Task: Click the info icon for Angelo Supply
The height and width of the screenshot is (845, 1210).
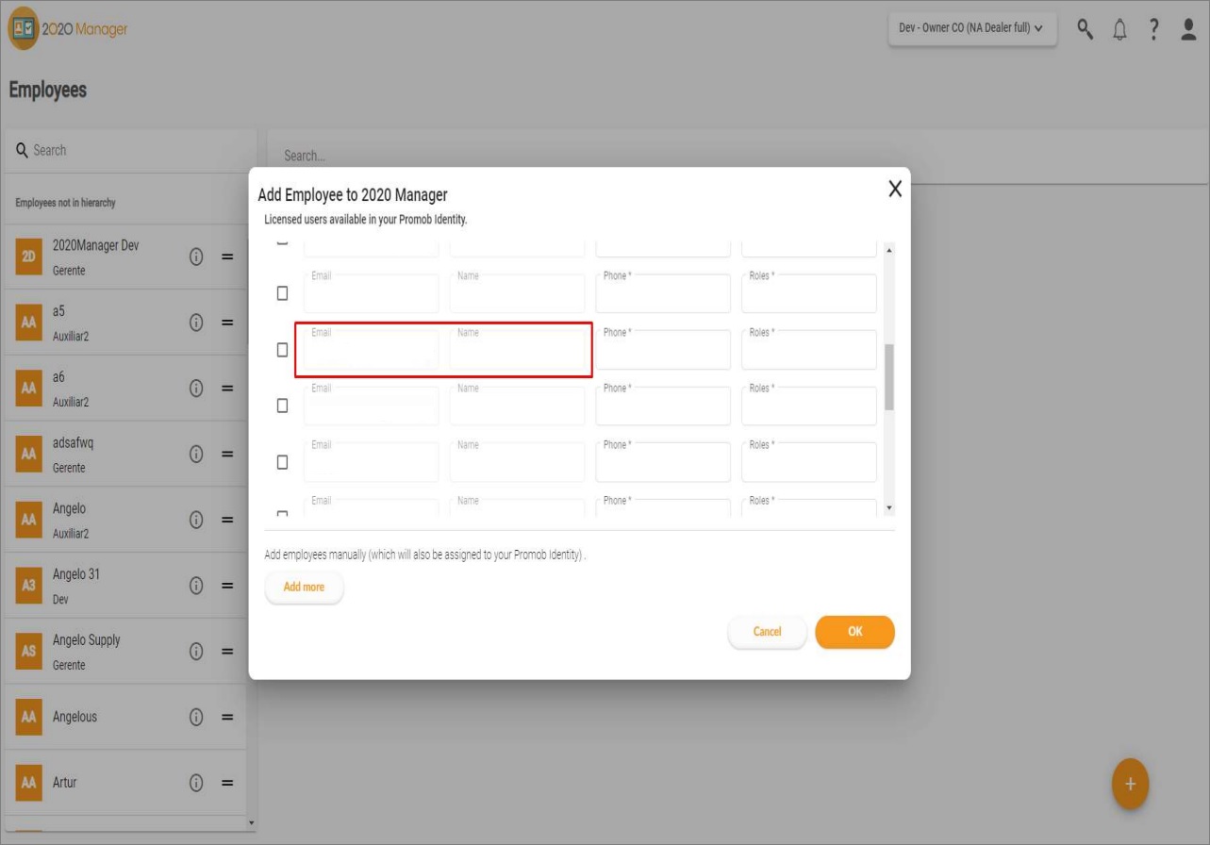Action: 197,651
